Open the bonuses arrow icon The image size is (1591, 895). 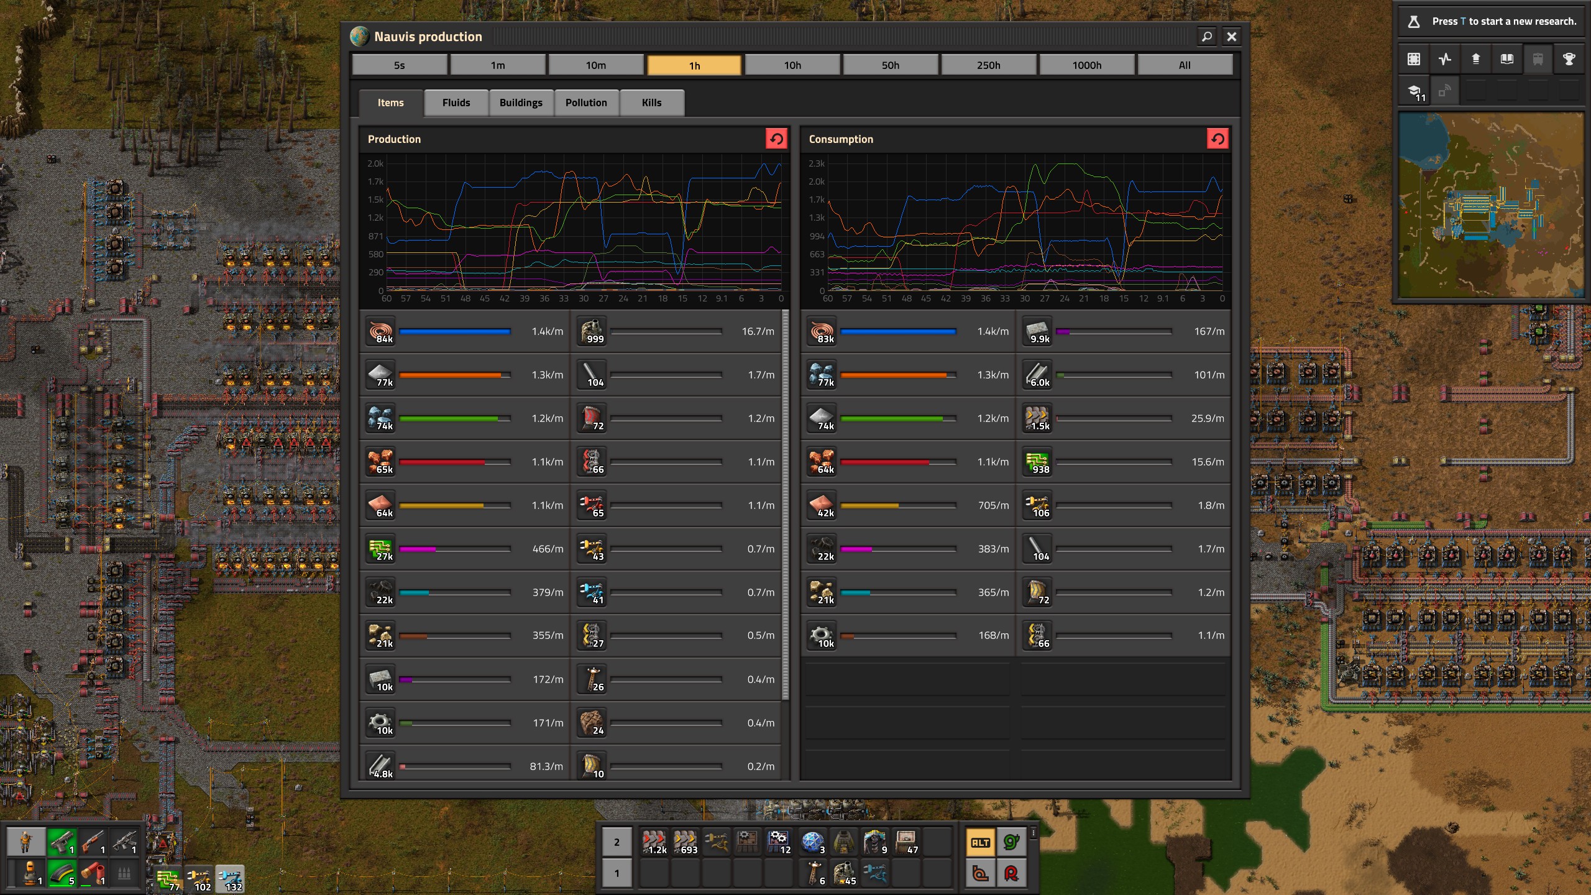point(1475,59)
